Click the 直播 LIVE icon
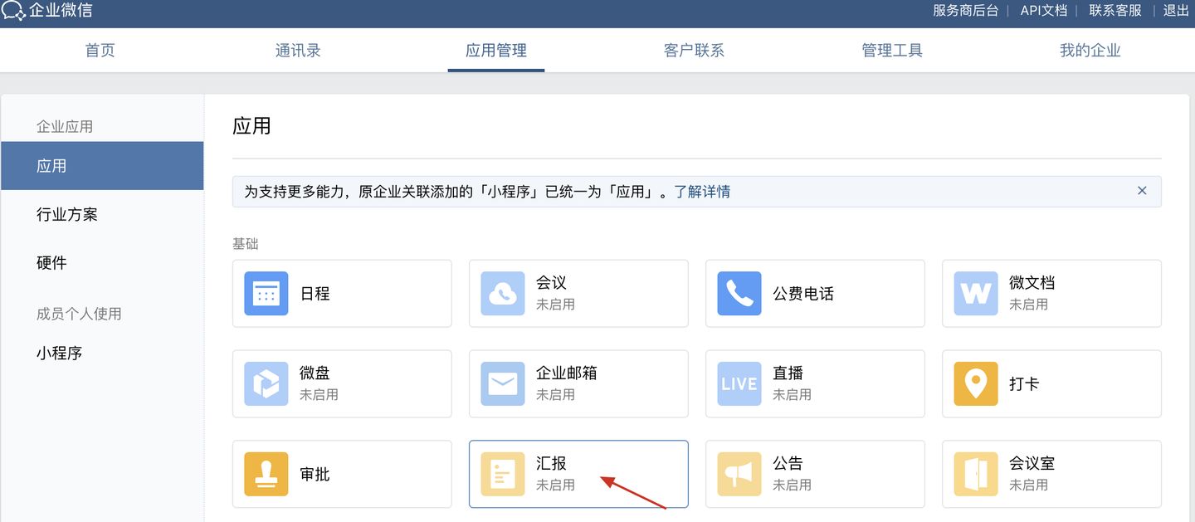This screenshot has width=1195, height=522. 739,384
